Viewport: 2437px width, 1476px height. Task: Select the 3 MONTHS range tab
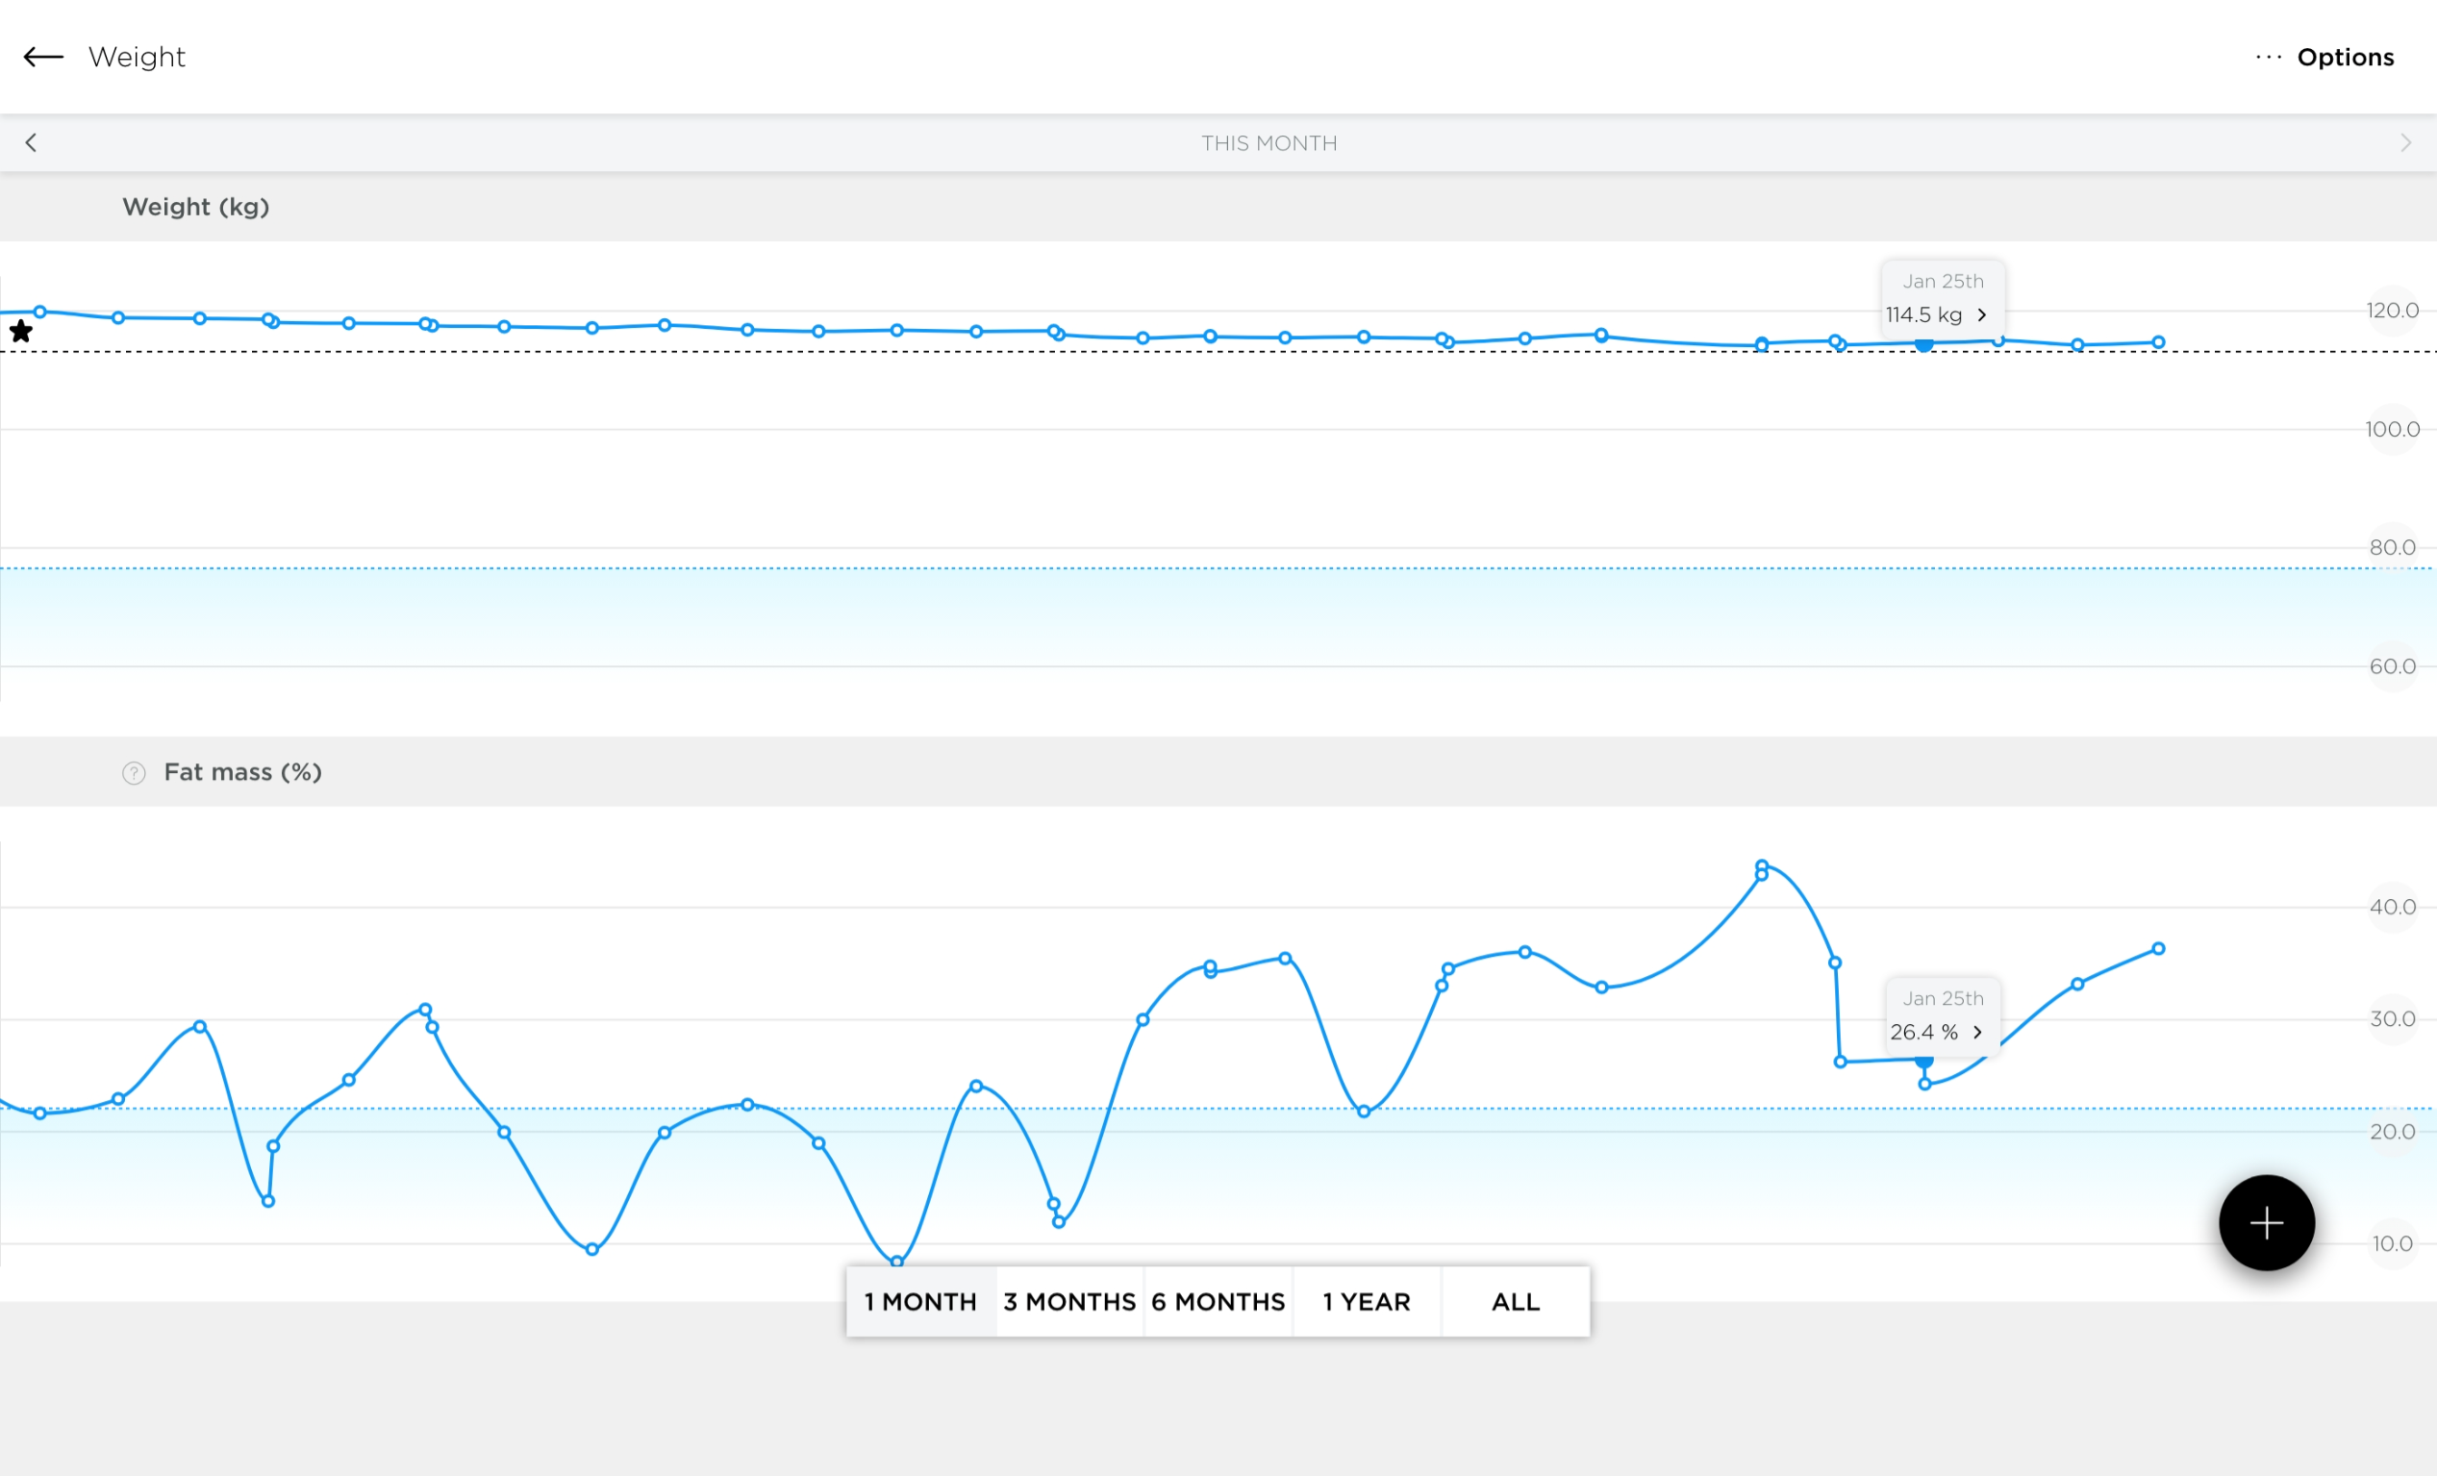pyautogui.click(x=1069, y=1302)
